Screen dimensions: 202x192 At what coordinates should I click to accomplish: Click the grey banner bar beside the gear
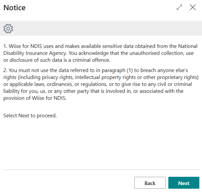click(107, 28)
